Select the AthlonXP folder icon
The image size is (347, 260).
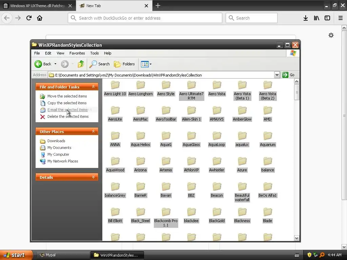tap(191, 161)
